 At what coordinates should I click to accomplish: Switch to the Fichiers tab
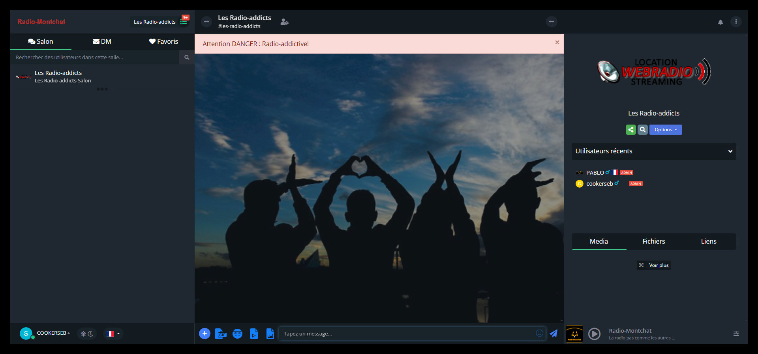tap(653, 241)
